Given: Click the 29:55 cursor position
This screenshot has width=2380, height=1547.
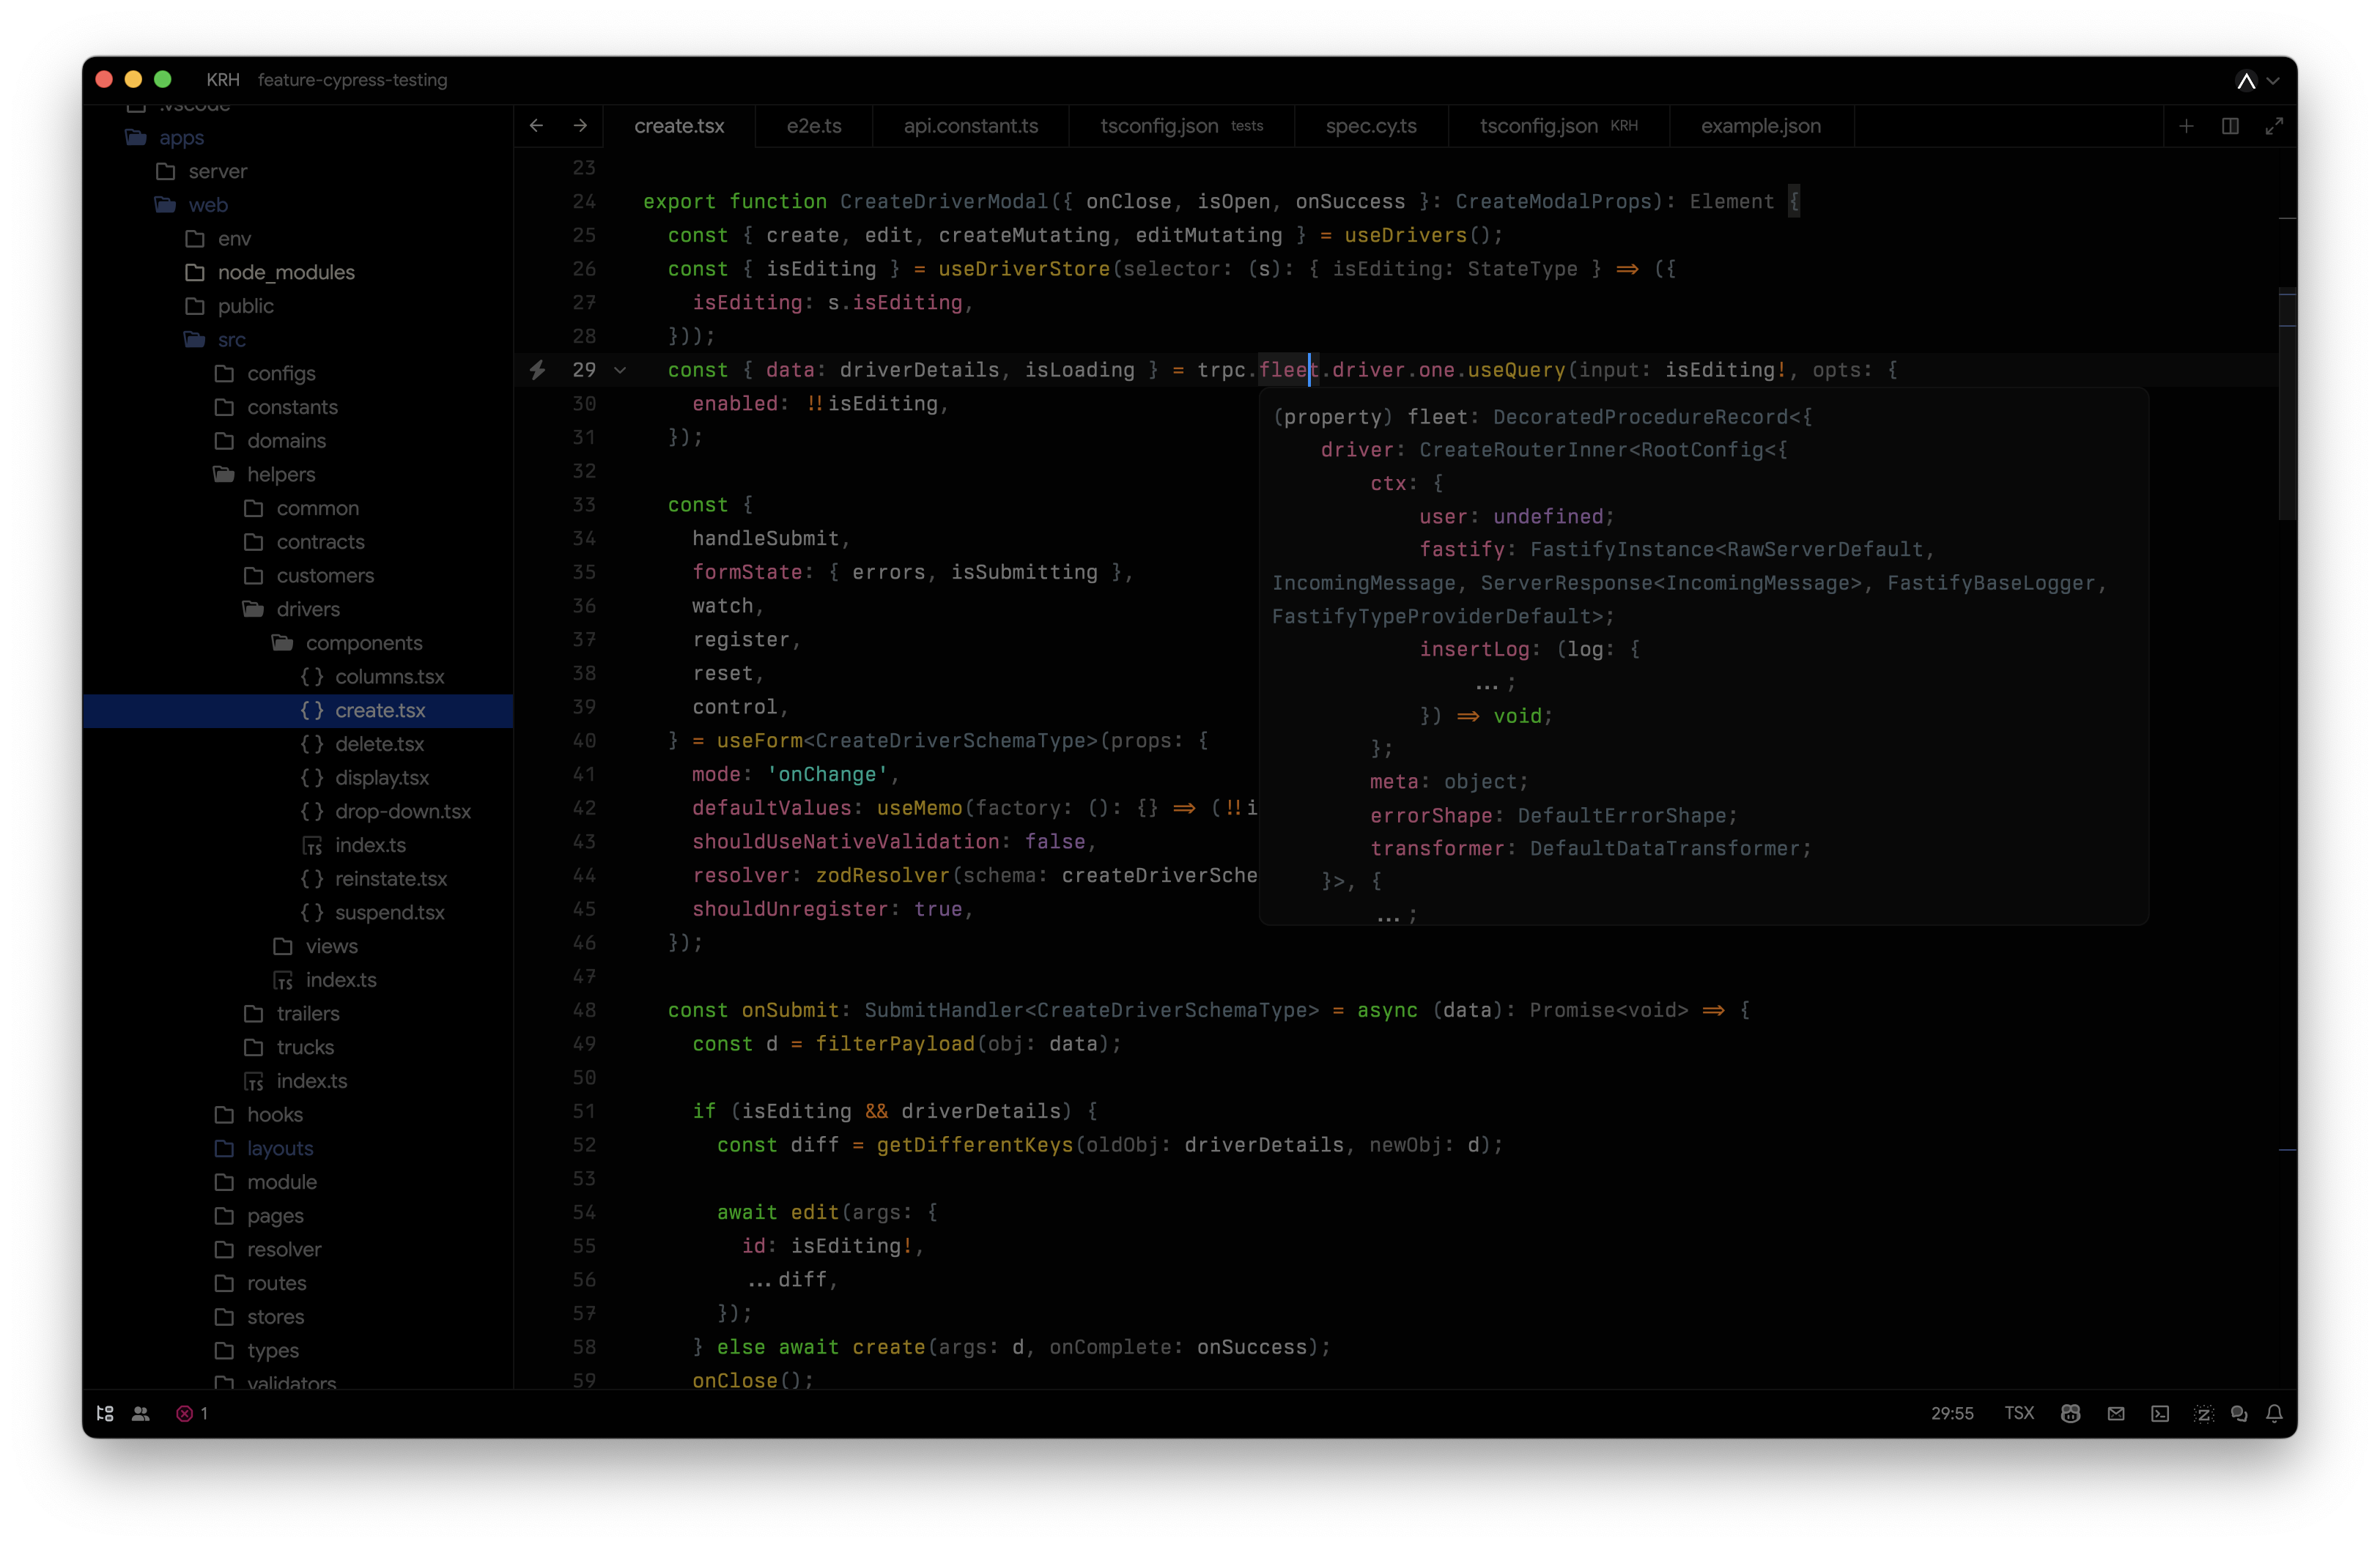Looking at the screenshot, I should pyautogui.click(x=1952, y=1413).
